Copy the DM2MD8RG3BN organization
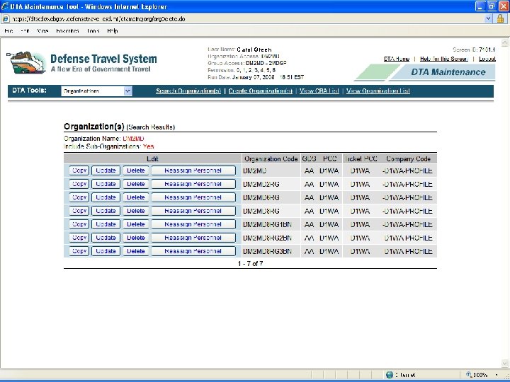The image size is (510, 382). tap(79, 251)
